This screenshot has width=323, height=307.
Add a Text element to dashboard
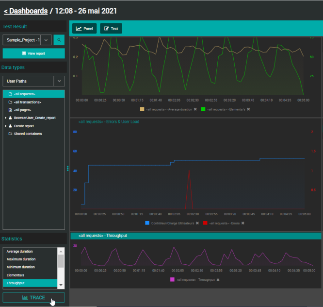[x=111, y=29]
